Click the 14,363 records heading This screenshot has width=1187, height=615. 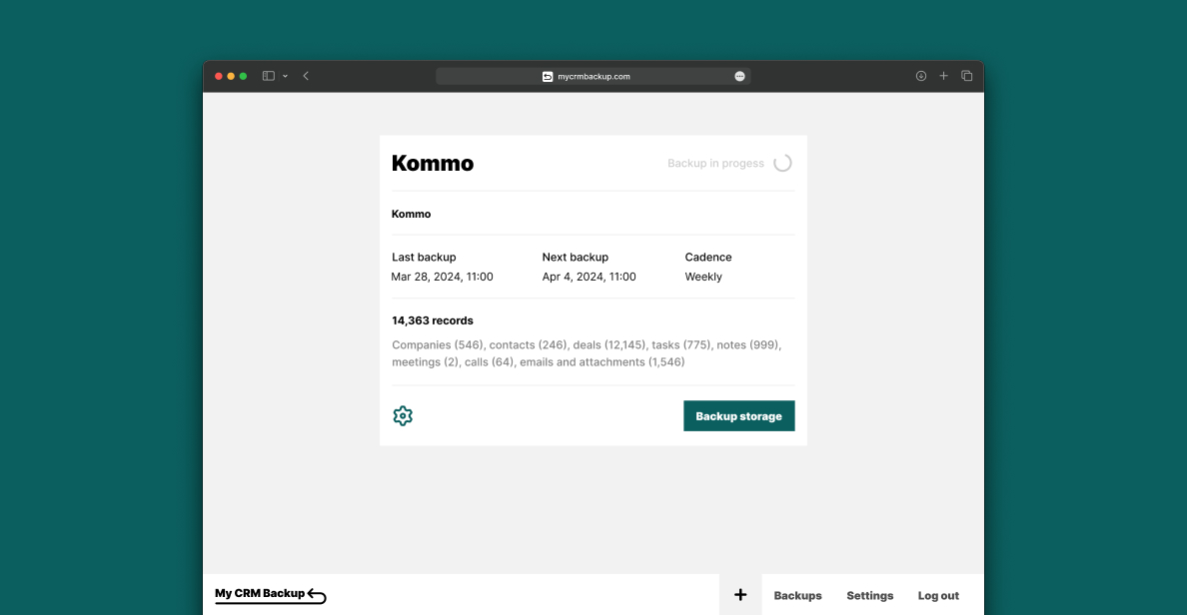pos(433,320)
